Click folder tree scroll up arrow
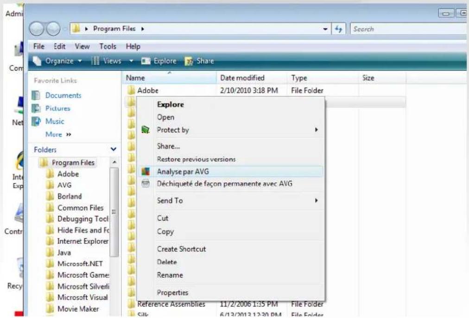Screen dimensions: 469x318 (x=114, y=162)
